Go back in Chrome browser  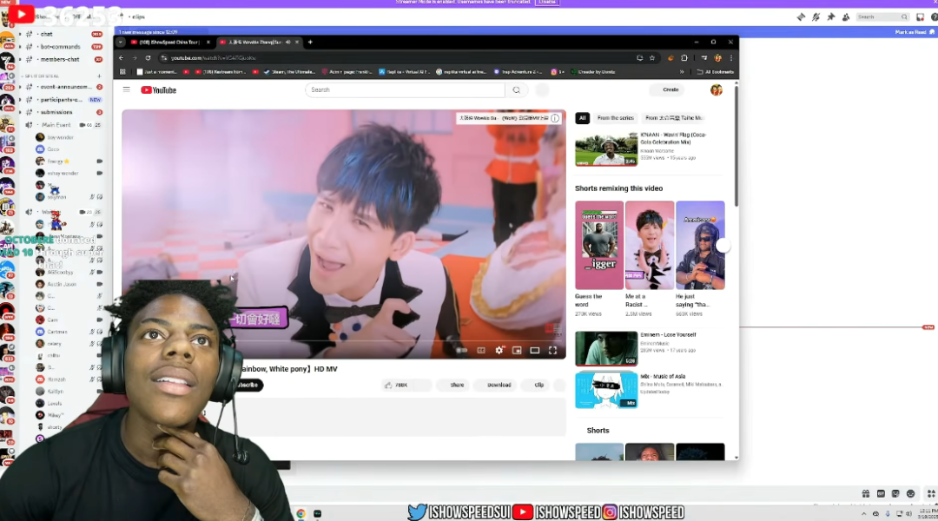click(x=121, y=58)
